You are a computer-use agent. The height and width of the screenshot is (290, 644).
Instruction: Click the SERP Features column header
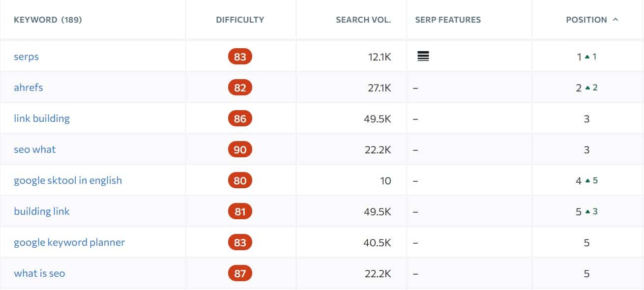coord(448,20)
